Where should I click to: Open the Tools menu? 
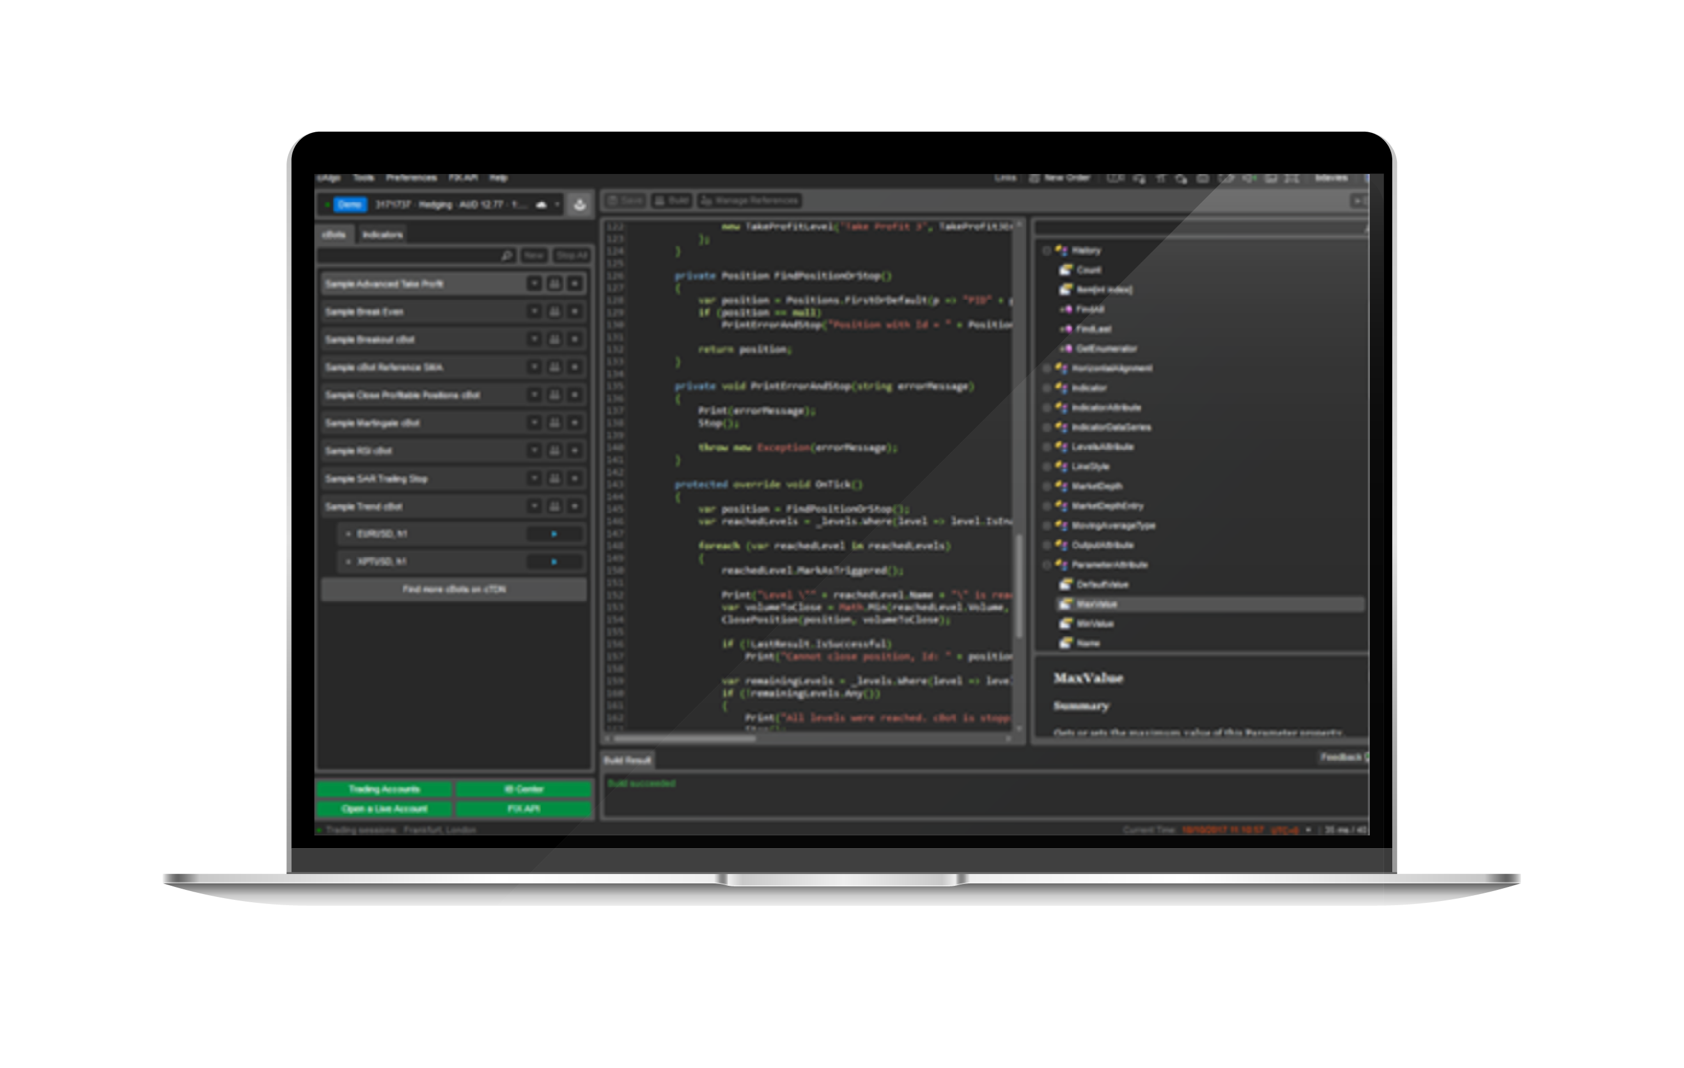[364, 178]
